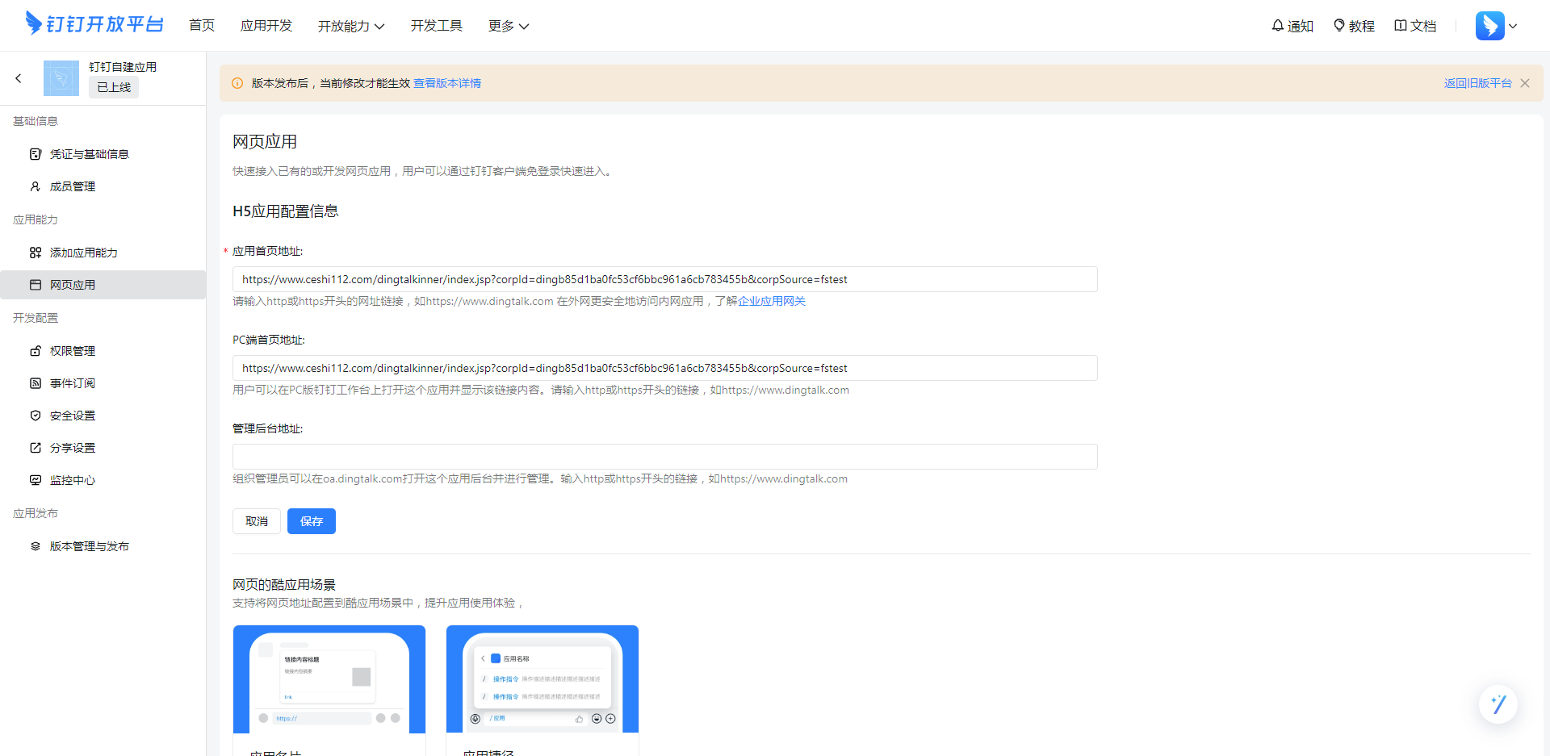Click the 钉钉自建应用 app name
Viewport: 1550px width, 756px height.
point(123,67)
